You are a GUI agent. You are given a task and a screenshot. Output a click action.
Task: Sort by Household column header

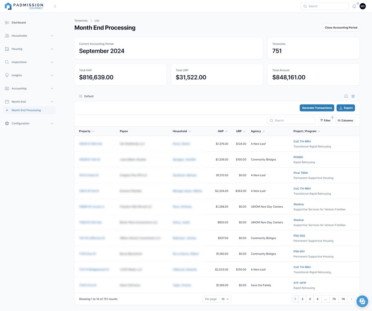click(182, 131)
